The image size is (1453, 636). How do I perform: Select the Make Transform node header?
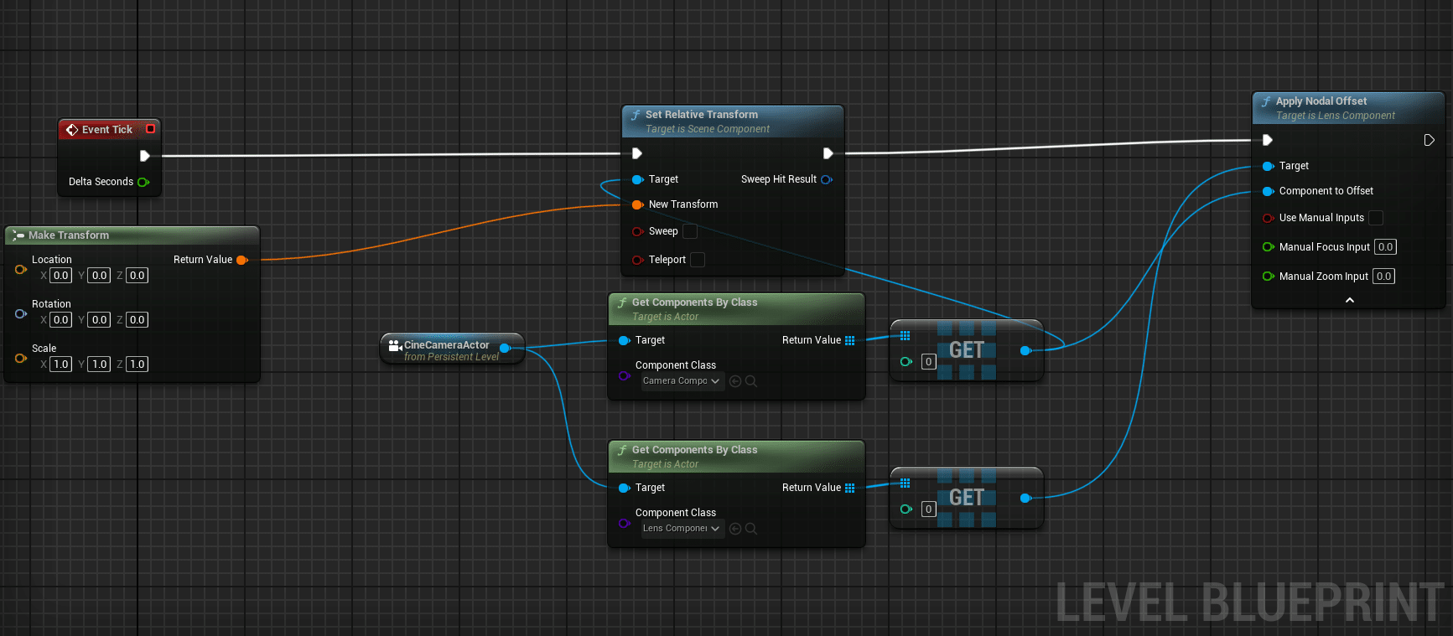[69, 235]
